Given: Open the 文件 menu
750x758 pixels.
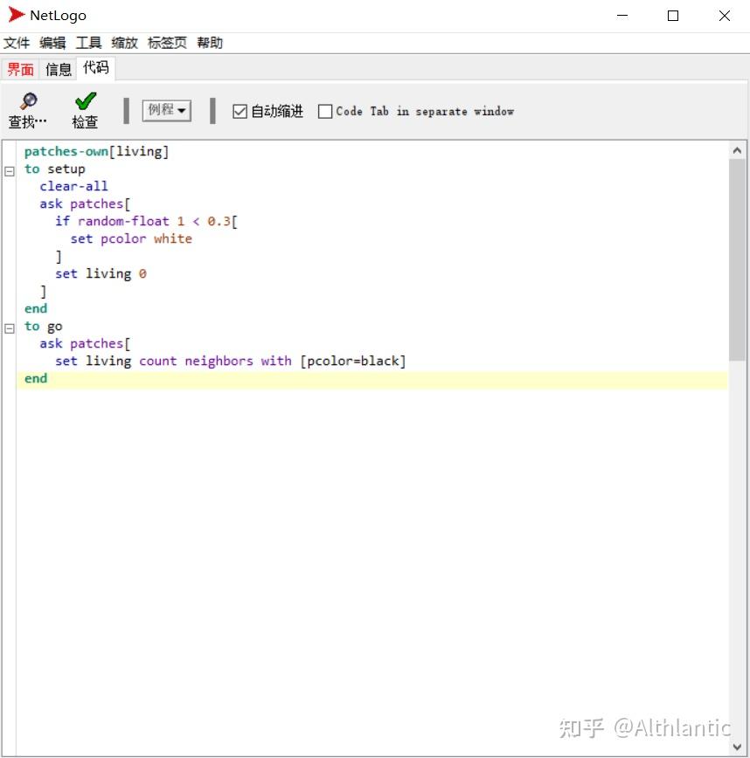Looking at the screenshot, I should point(17,42).
